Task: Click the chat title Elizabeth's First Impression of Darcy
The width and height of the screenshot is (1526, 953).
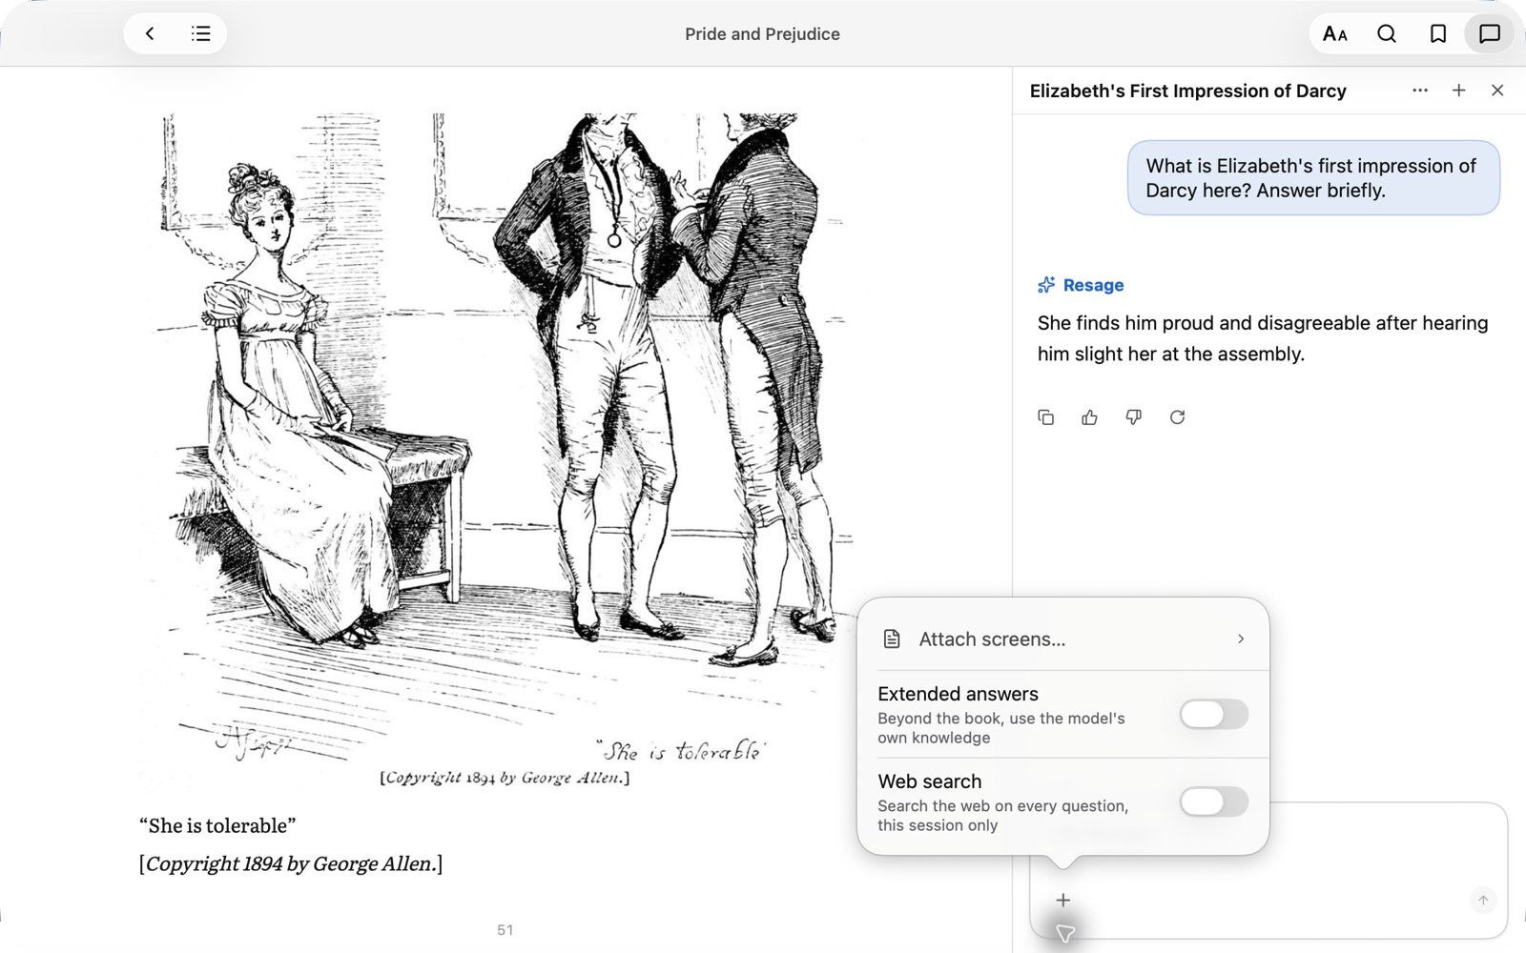Action: [x=1187, y=91]
